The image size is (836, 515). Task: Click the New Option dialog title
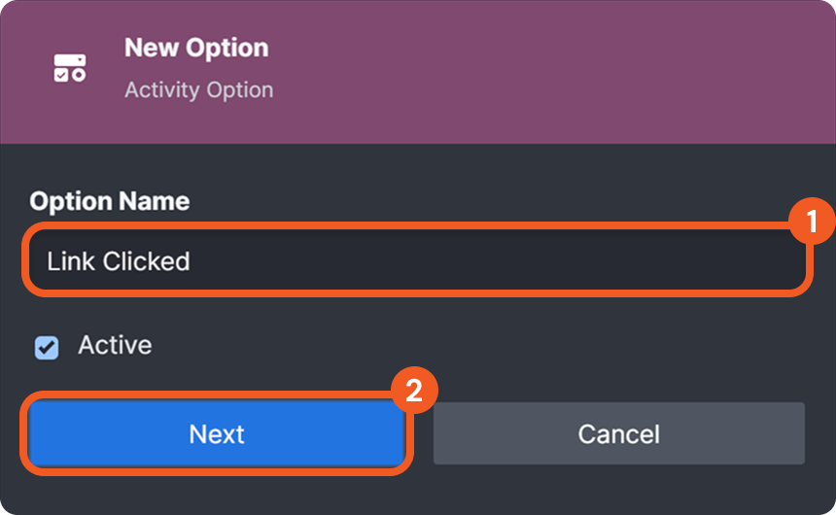click(x=196, y=48)
